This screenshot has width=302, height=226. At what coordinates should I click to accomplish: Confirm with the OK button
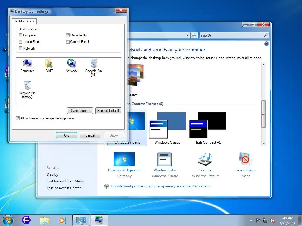point(66,135)
